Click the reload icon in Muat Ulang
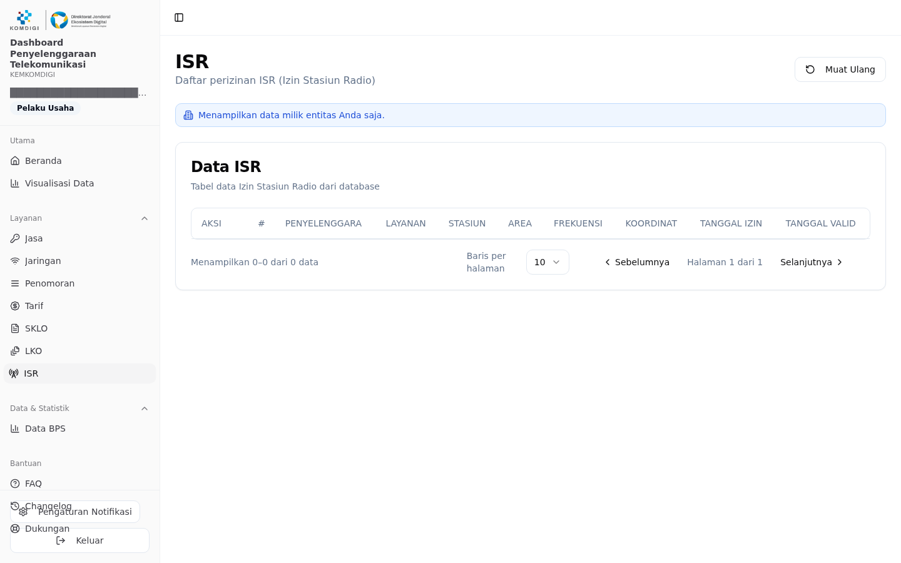This screenshot has height=563, width=901. pyautogui.click(x=810, y=69)
